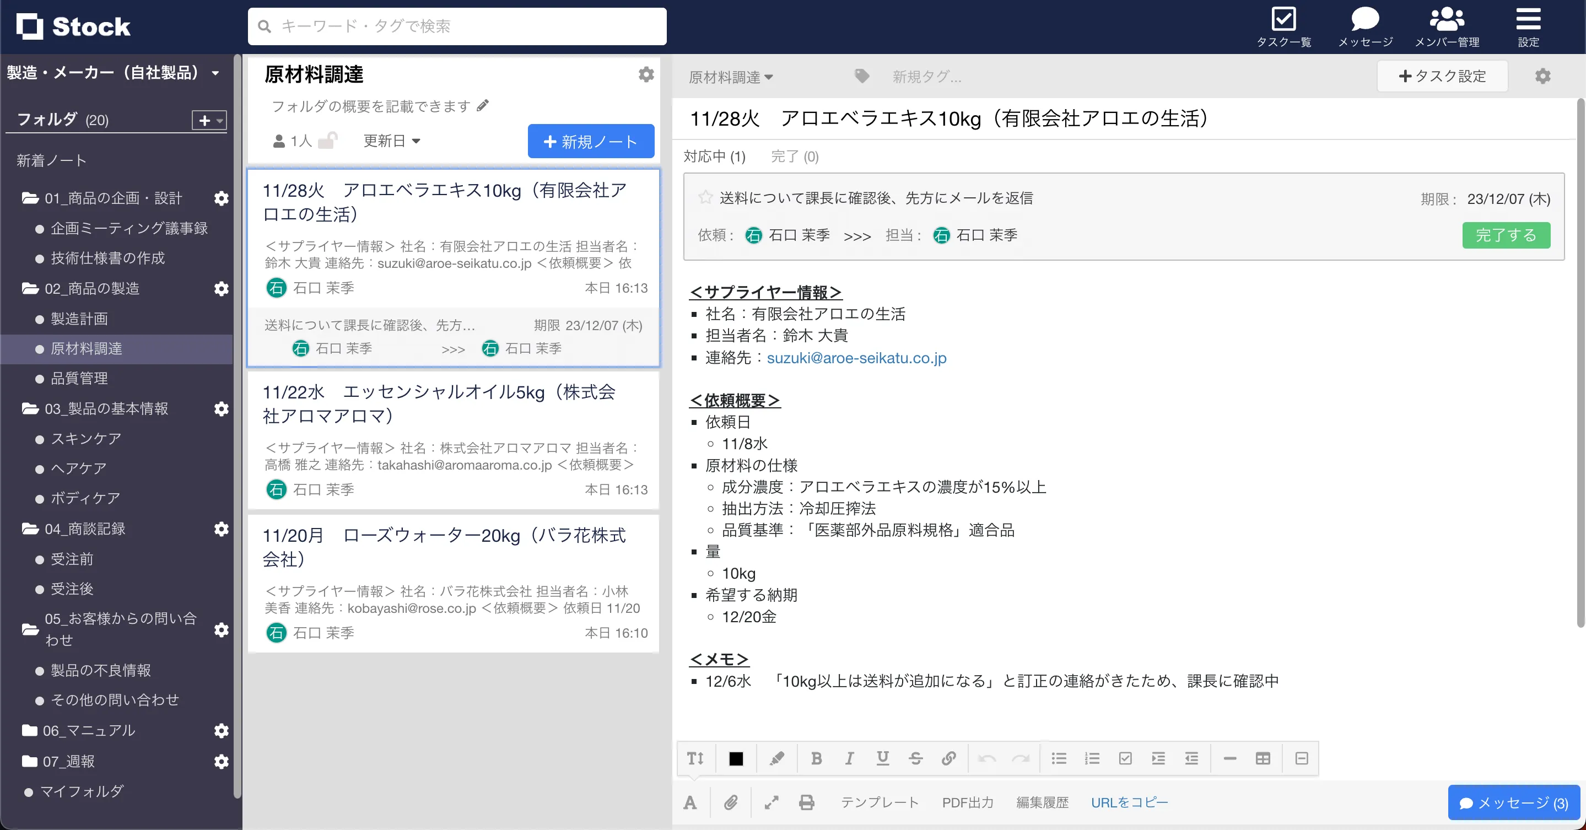Insert a checklist in the editor toolbar
The image size is (1586, 830).
point(1125,758)
